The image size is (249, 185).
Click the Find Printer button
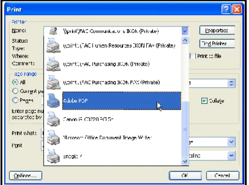tap(217, 44)
